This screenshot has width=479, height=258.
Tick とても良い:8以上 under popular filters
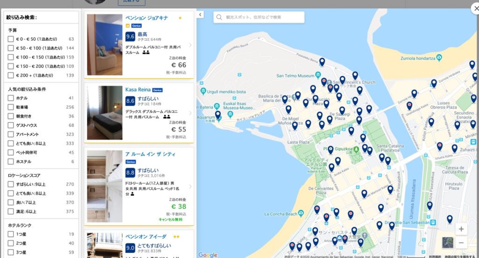(x=11, y=143)
